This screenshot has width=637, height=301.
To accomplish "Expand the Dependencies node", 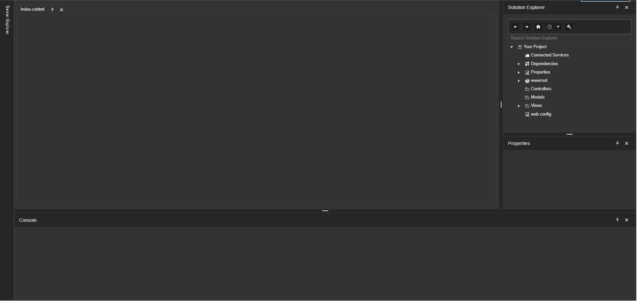I will (x=519, y=64).
